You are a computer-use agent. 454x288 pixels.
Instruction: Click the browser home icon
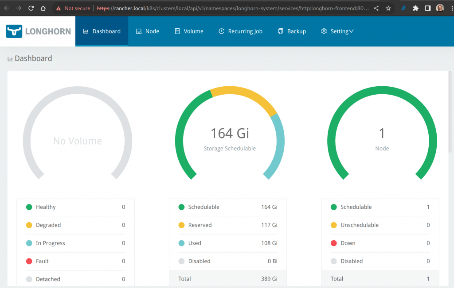(x=43, y=8)
